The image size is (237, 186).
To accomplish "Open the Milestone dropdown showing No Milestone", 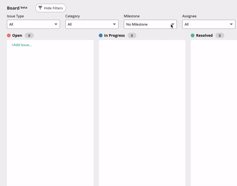I will pos(150,24).
